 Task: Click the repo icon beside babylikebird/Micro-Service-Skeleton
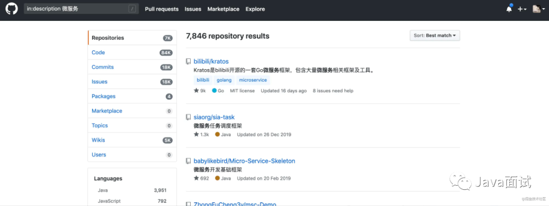click(189, 161)
